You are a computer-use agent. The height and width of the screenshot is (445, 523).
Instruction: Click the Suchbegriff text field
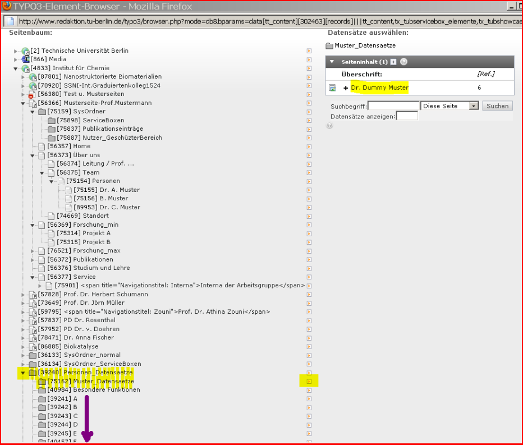[393, 106]
